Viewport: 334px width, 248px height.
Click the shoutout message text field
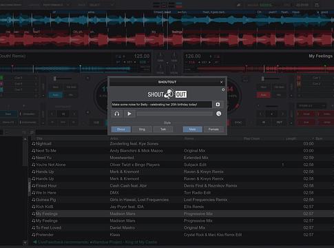(x=162, y=105)
